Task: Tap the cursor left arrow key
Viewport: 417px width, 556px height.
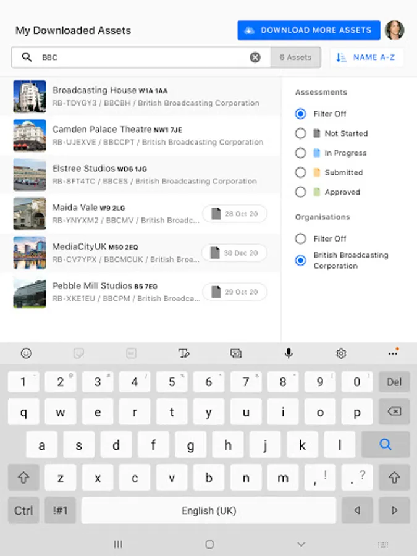Action: 357,510
